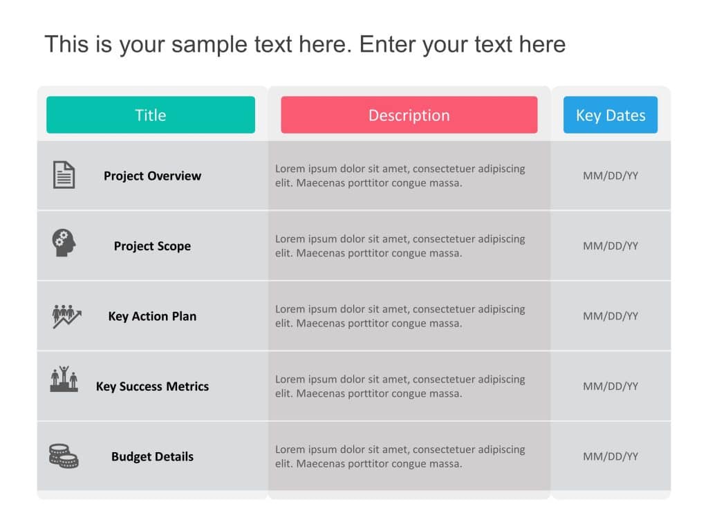Select the winners podium icon
Screen dimensions: 708x531
point(64,380)
